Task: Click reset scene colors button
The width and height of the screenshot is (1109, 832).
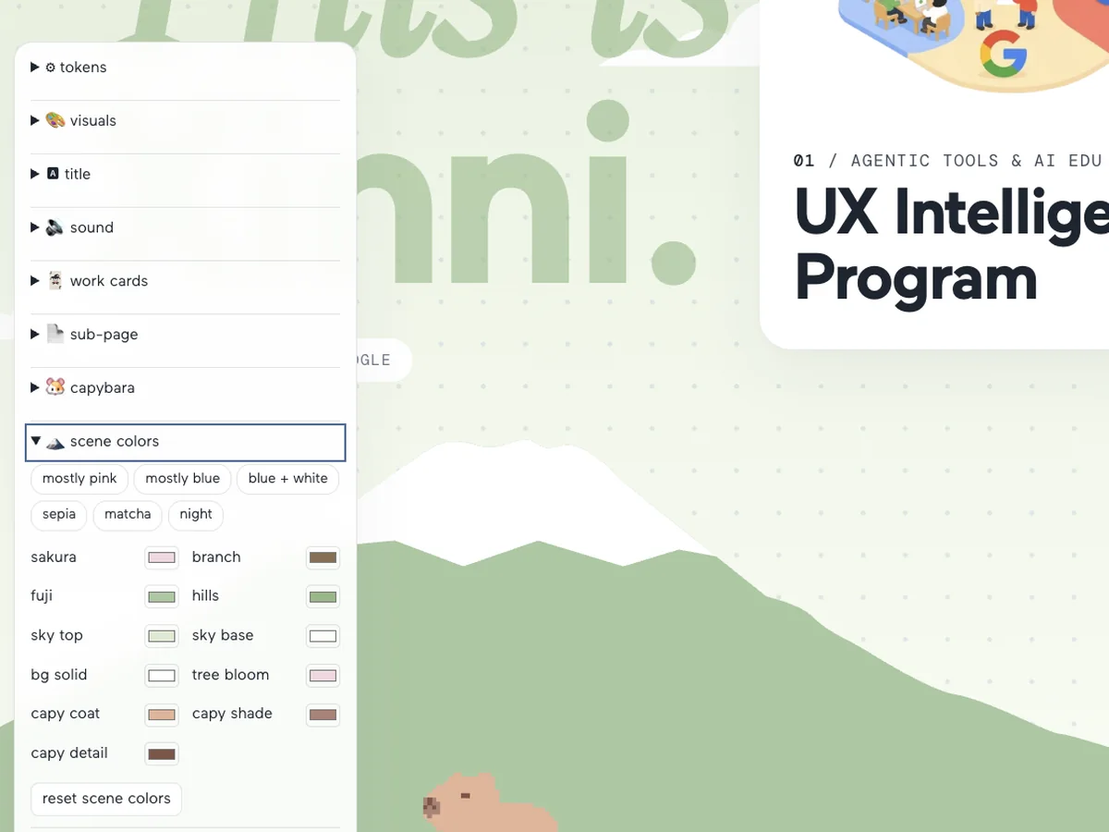Action: [106, 799]
